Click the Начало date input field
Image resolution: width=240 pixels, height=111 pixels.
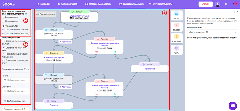16,80
